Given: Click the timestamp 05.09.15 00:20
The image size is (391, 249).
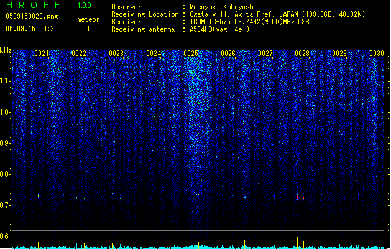Looking at the screenshot, I should [32, 29].
